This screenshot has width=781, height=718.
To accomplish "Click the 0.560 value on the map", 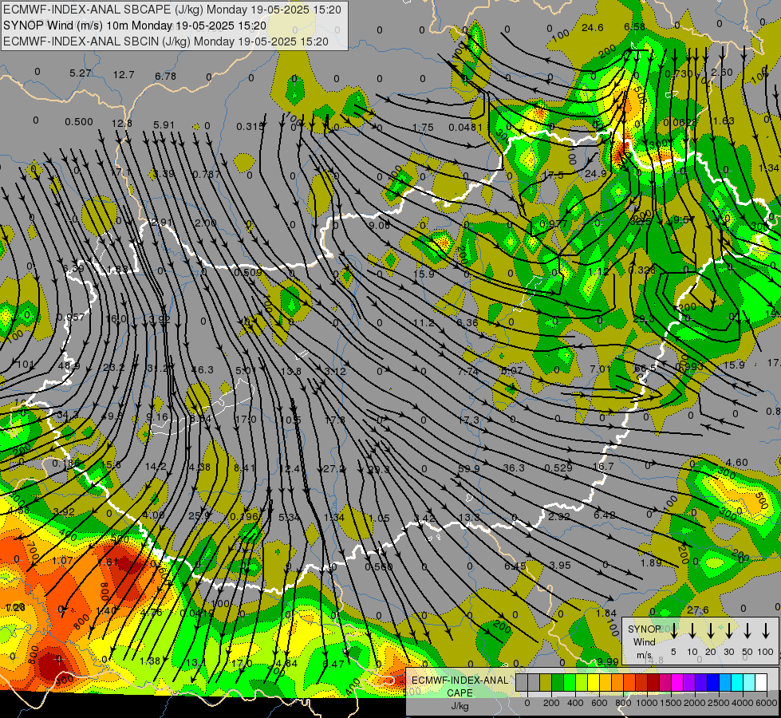I will [x=379, y=566].
